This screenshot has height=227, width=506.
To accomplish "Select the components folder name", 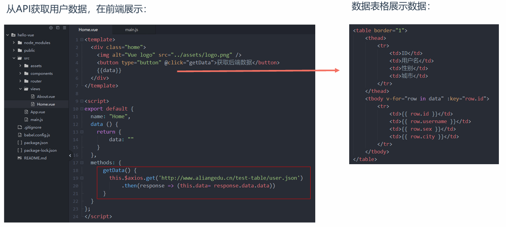I will pos(42,74).
